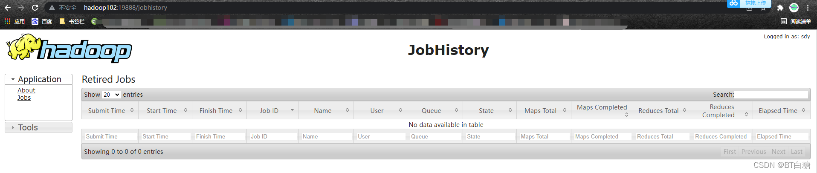Go to Previous page of results
The width and height of the screenshot is (817, 173).
pyautogui.click(x=753, y=152)
